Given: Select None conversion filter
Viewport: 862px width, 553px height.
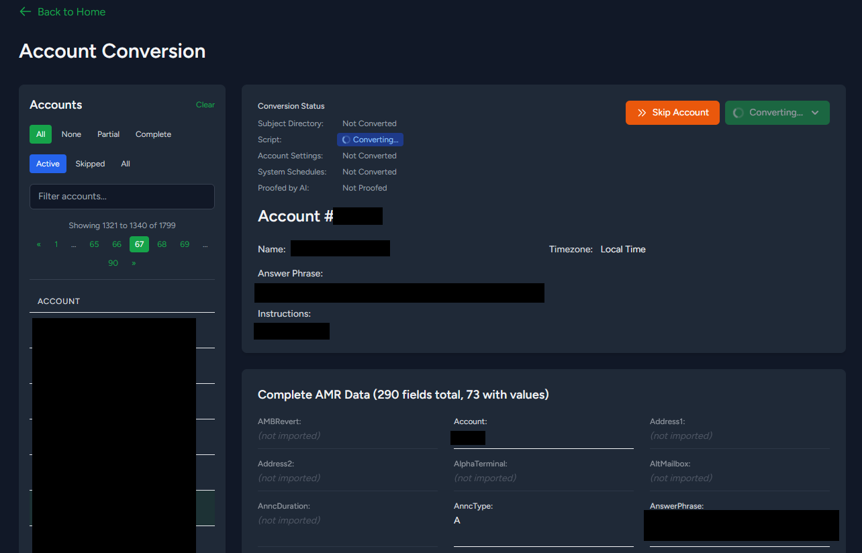Looking at the screenshot, I should 71,134.
